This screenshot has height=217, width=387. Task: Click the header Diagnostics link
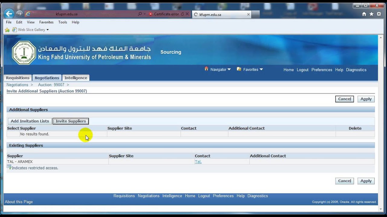coord(356,70)
